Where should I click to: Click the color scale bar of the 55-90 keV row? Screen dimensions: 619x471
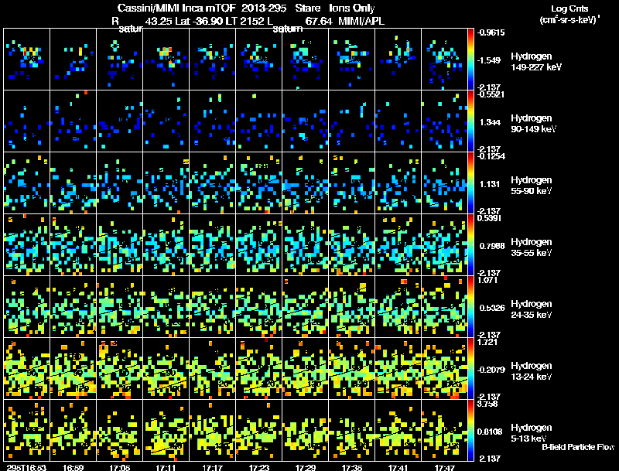coord(470,183)
